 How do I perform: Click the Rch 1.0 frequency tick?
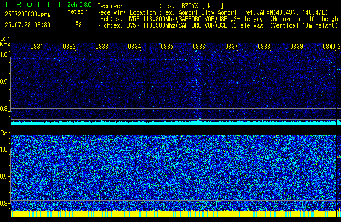pos(4,149)
